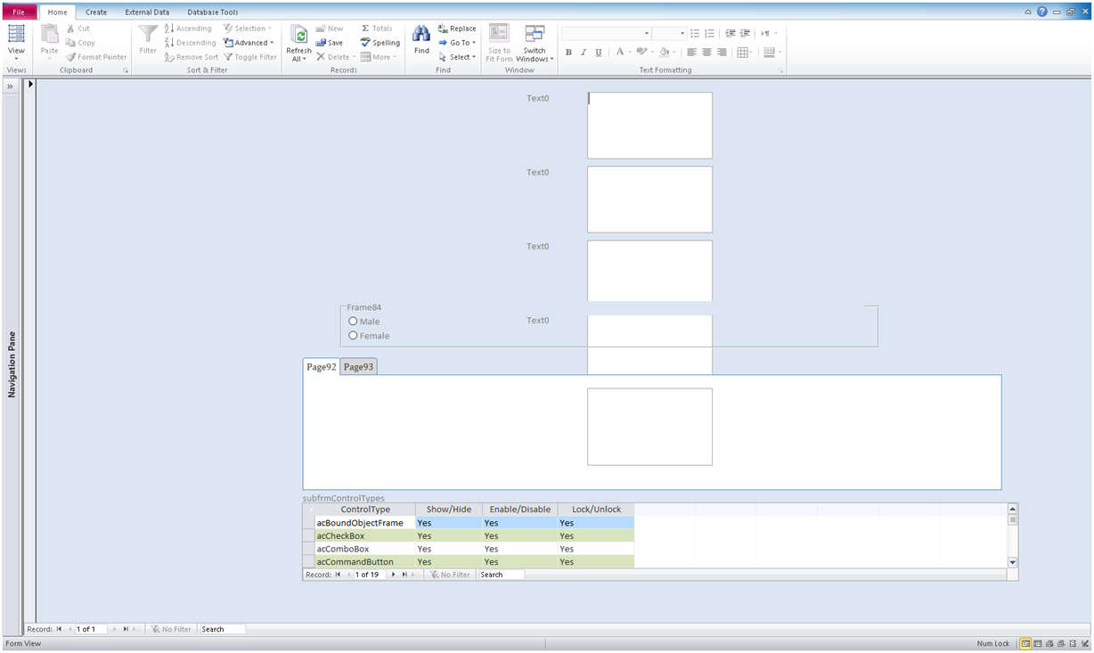The height and width of the screenshot is (653, 1094).
Task: Click the Save record icon
Action: pyautogui.click(x=321, y=43)
